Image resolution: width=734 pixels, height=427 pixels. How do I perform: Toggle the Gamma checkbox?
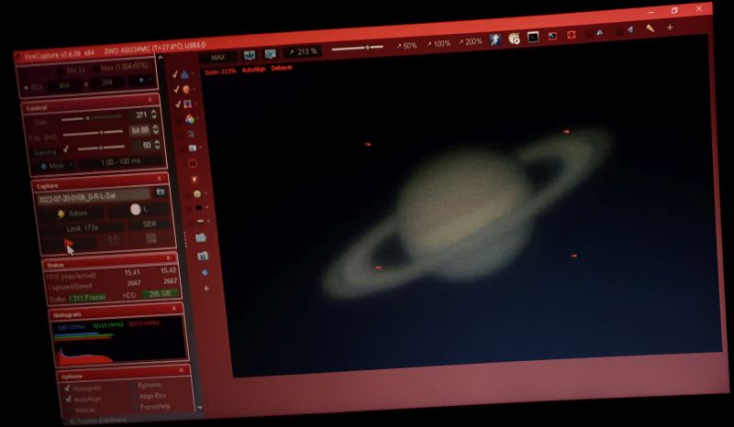point(66,148)
